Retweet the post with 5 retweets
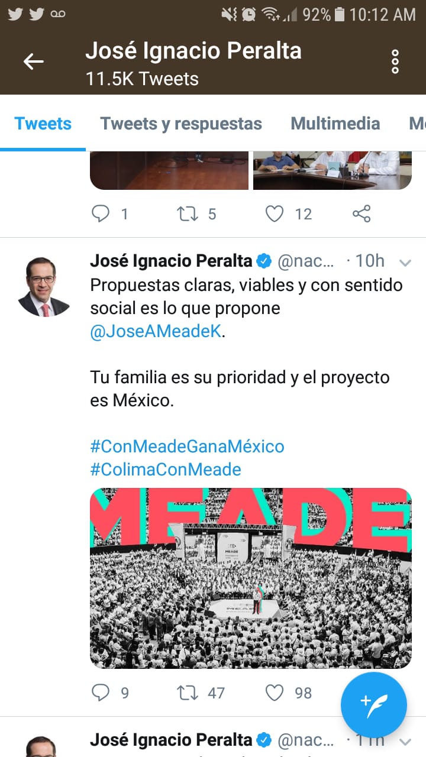The image size is (426, 757). click(x=188, y=213)
